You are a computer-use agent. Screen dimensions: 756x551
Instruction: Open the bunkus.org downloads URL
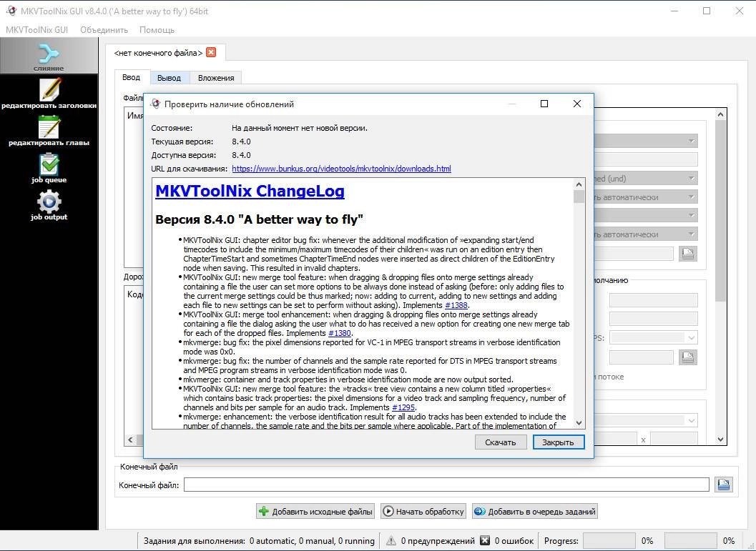click(x=341, y=169)
